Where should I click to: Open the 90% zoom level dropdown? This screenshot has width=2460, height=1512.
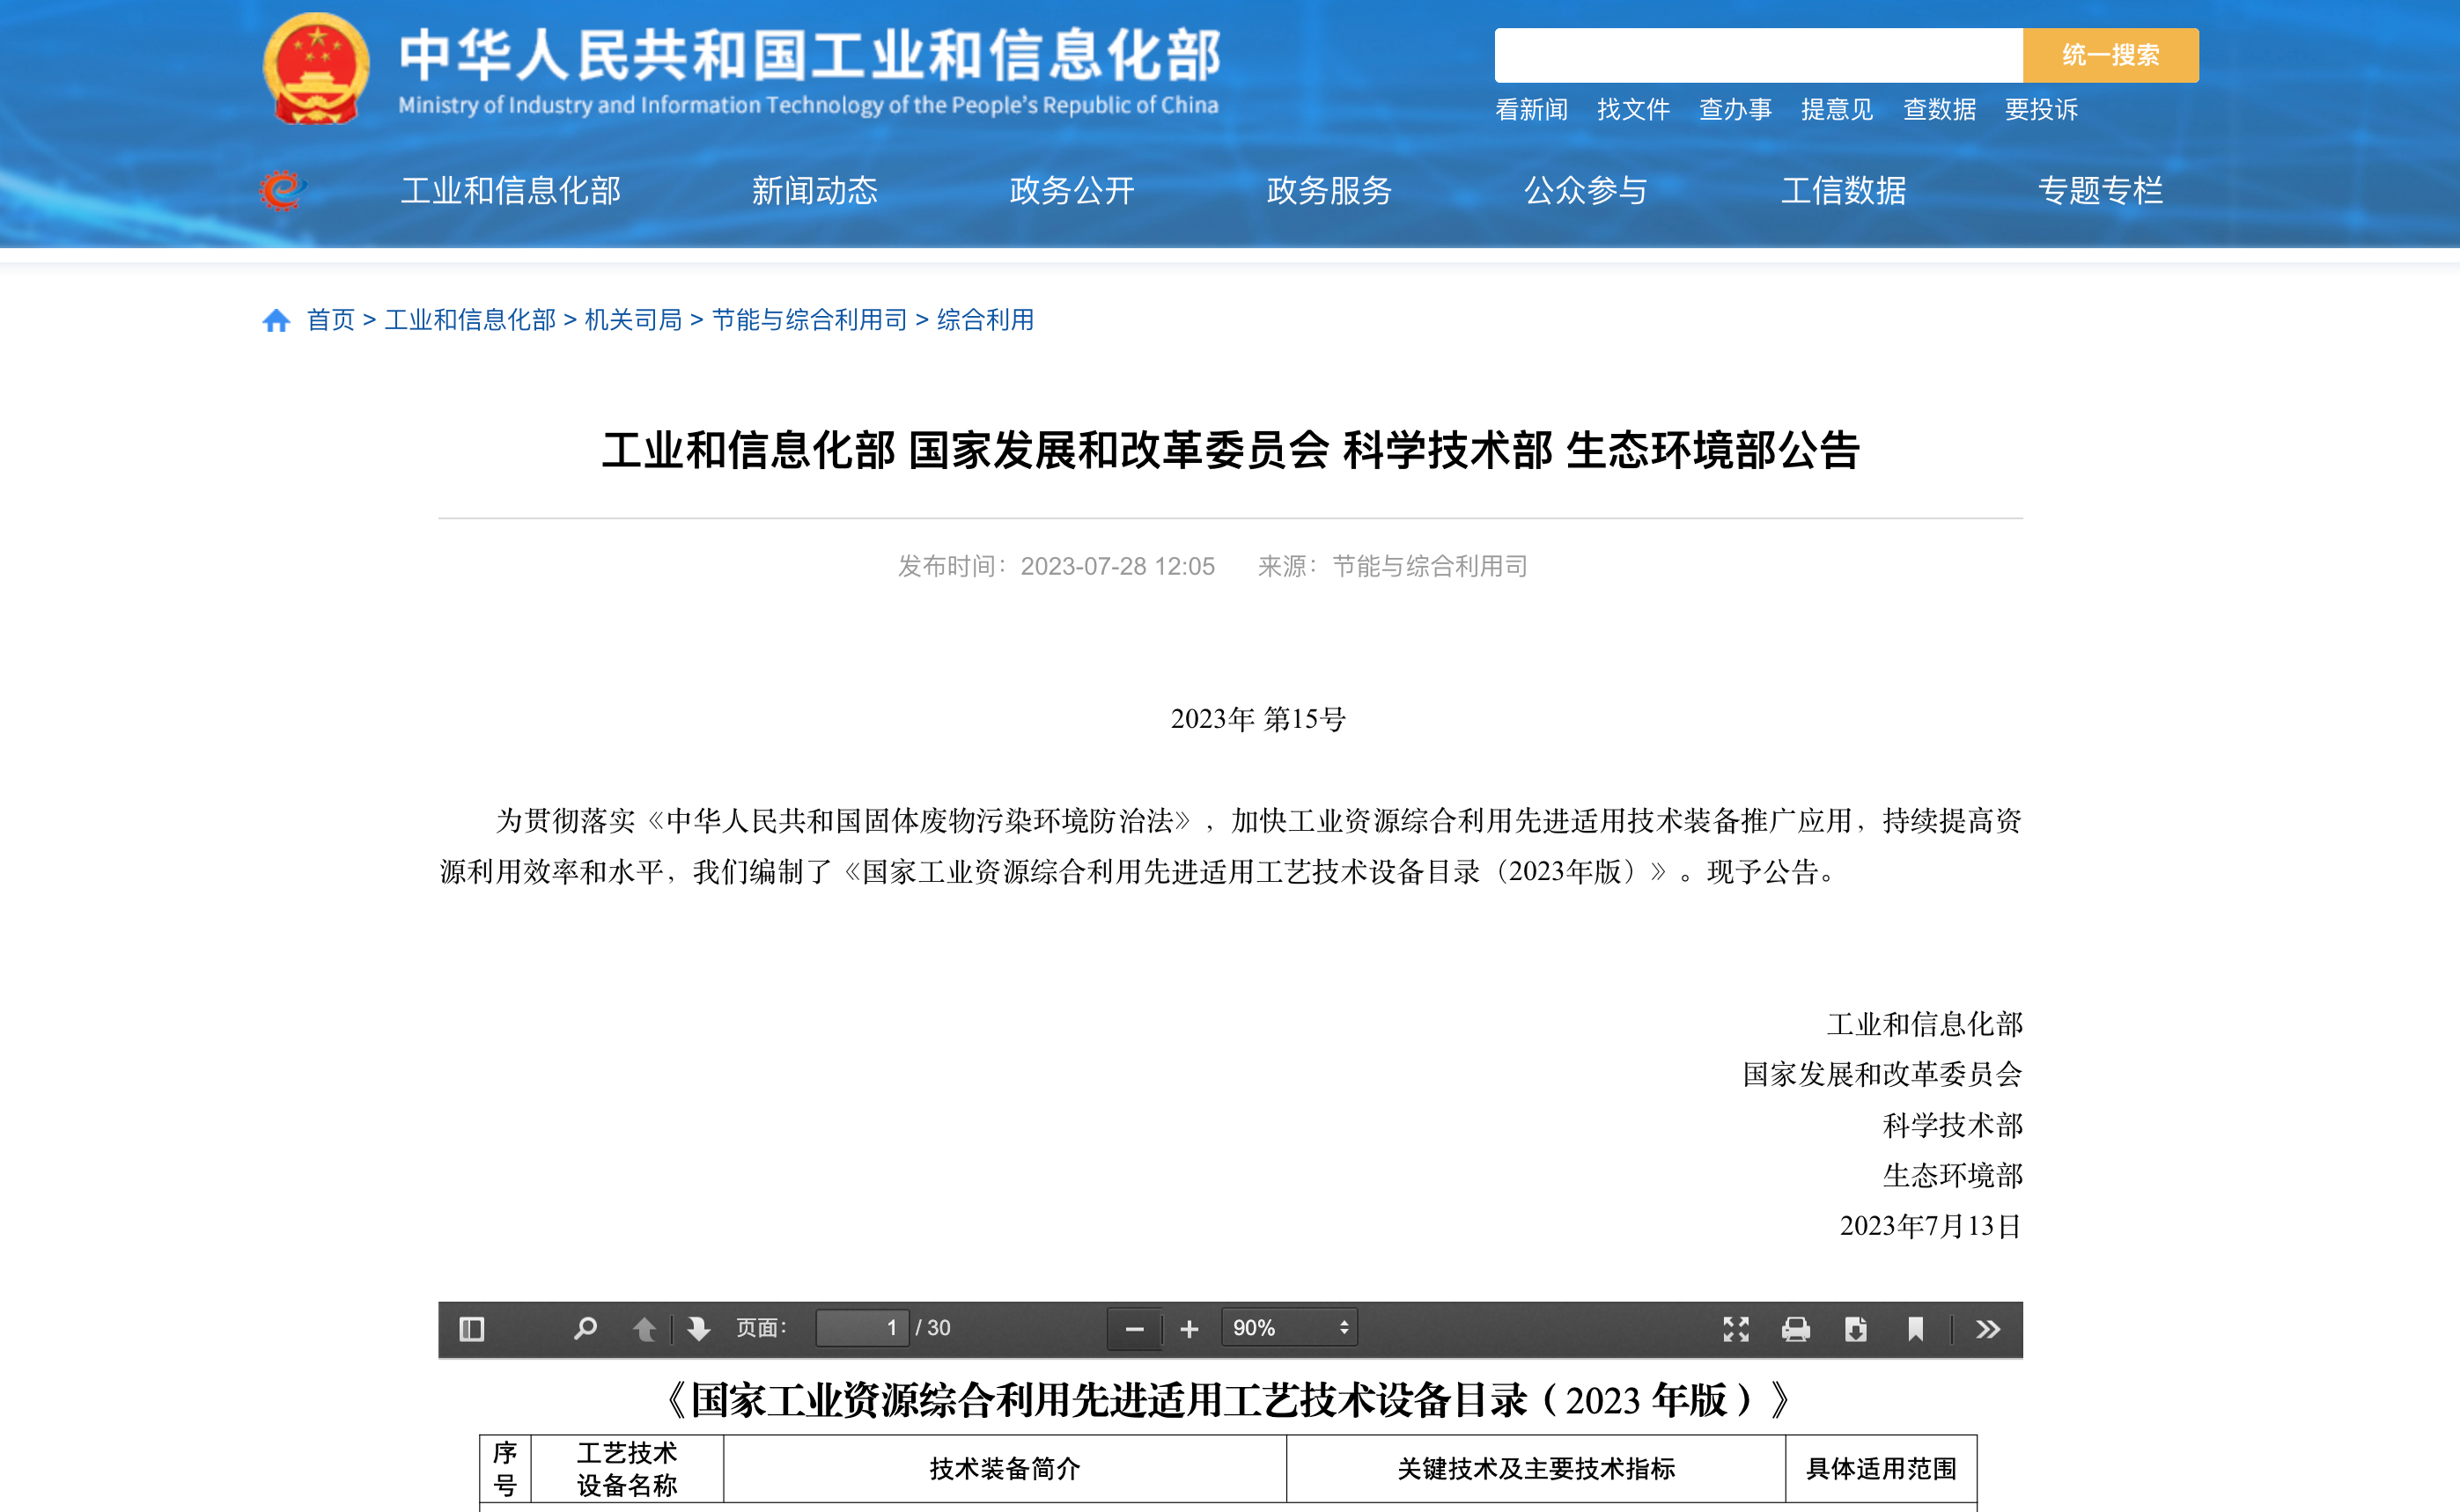1290,1328
